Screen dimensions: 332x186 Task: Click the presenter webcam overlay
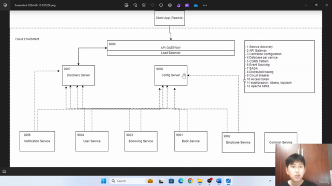tap(303, 165)
